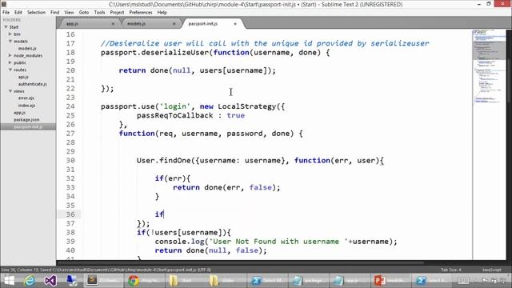Screen dimensions: 512x288
Task: Click line number 24 in gutter
Action: coord(70,106)
